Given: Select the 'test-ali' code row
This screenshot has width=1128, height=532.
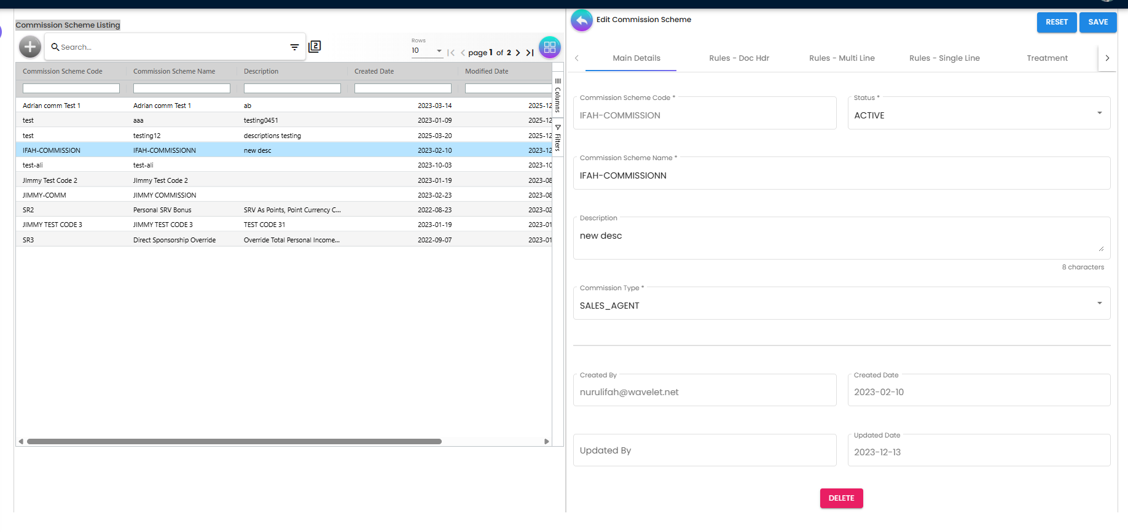Looking at the screenshot, I should [x=284, y=165].
